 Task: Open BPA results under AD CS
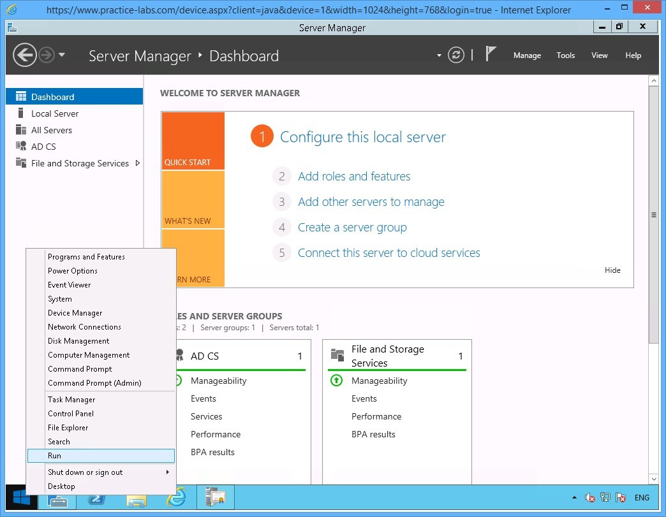[212, 452]
